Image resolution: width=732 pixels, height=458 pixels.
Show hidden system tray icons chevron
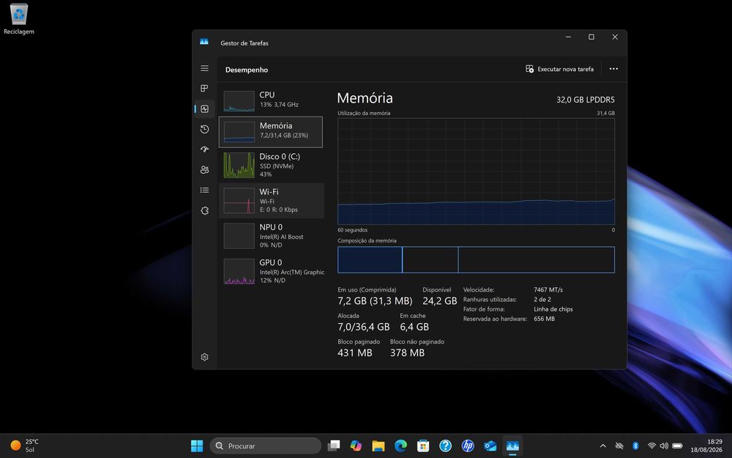602,446
